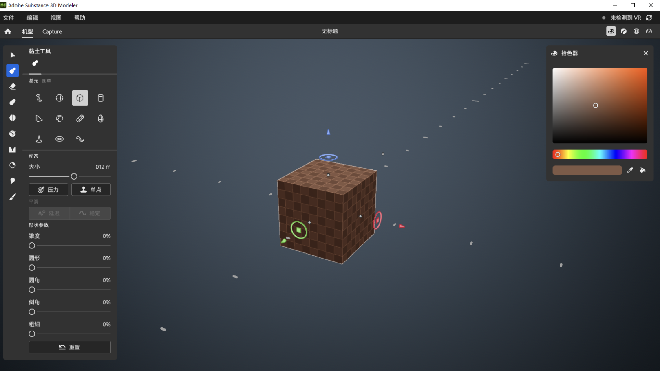This screenshot has height=371, width=660.
Task: Close the 拾色器 color picker panel
Action: (646, 53)
